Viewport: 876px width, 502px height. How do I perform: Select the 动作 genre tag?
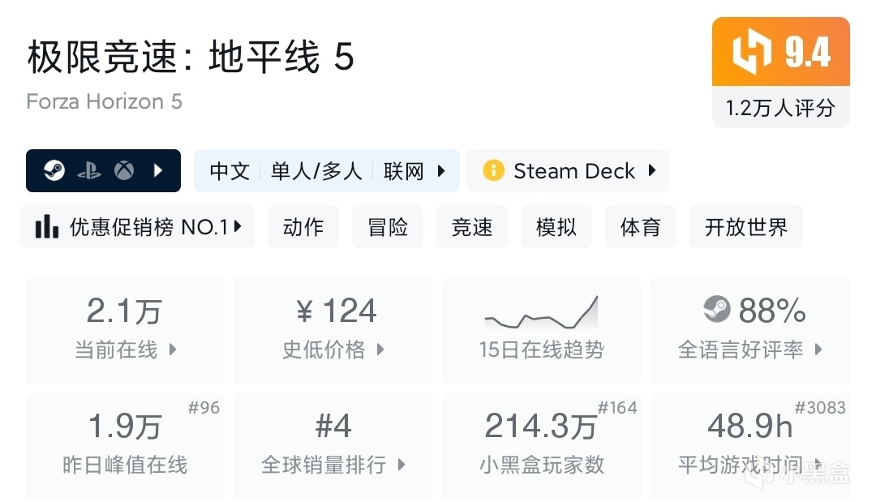pyautogui.click(x=303, y=227)
